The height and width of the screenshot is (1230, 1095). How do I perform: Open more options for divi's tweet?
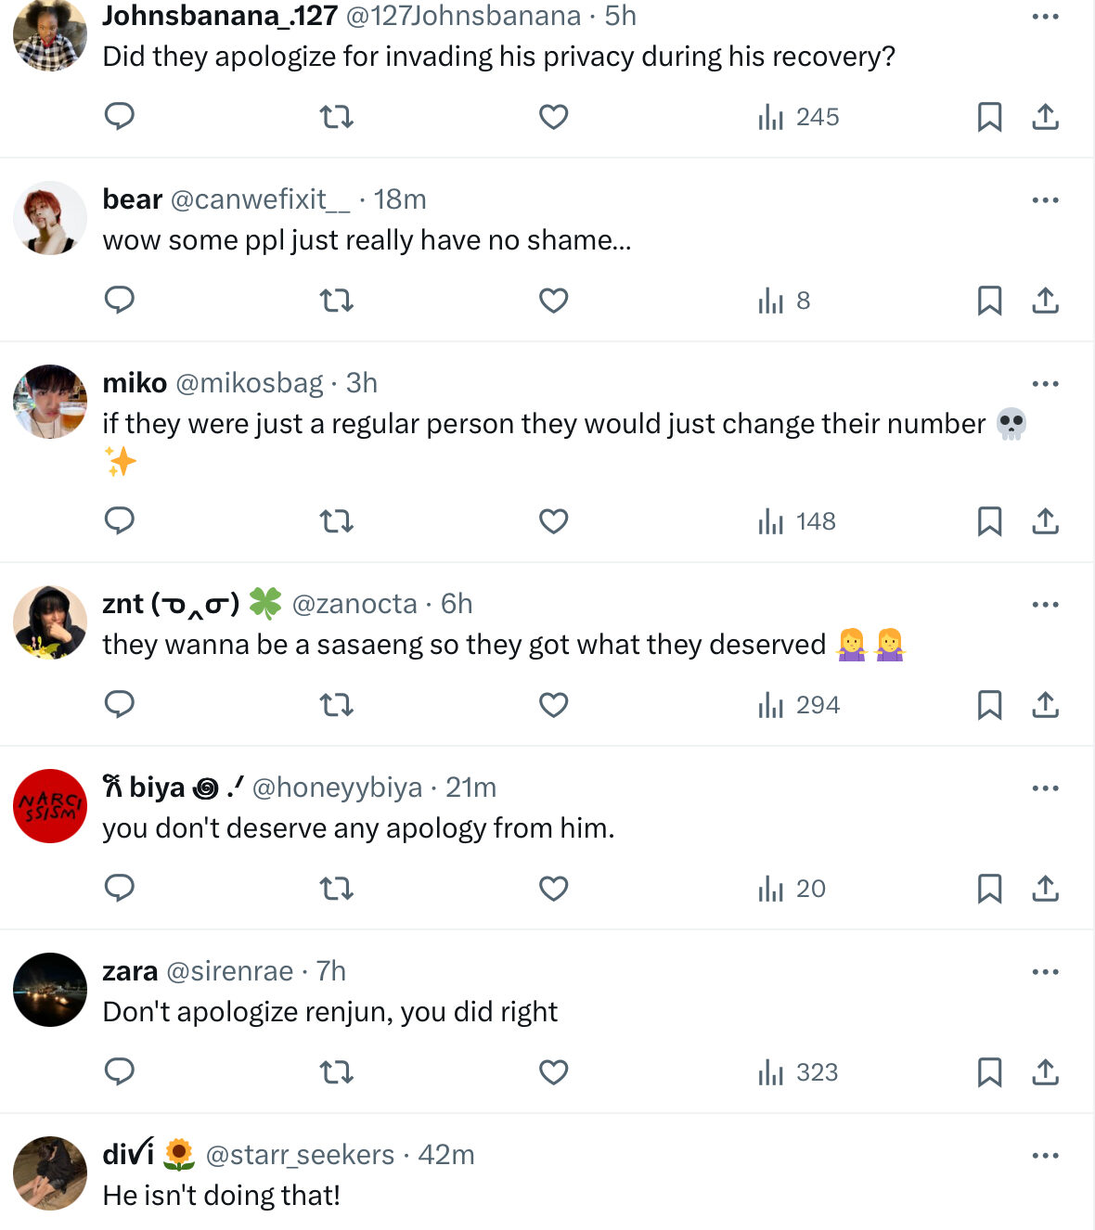[x=1045, y=1156]
